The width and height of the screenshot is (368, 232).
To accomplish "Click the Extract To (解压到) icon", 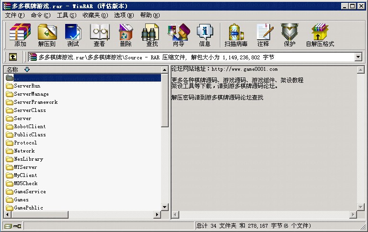I will (x=46, y=35).
